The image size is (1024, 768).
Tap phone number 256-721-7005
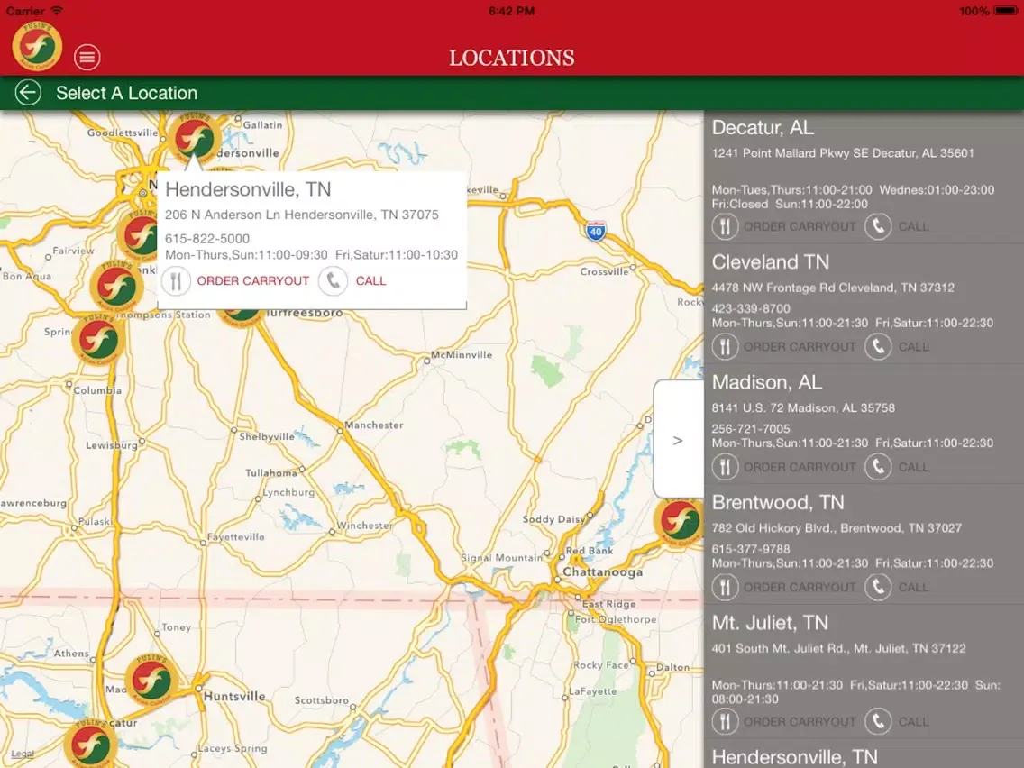751,429
